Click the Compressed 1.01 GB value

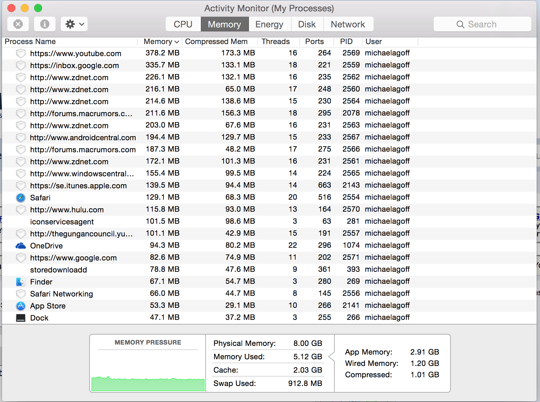pyautogui.click(x=425, y=375)
